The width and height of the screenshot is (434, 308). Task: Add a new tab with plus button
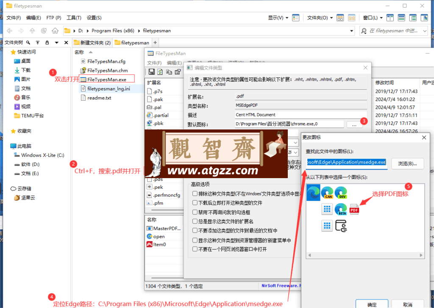pos(155,43)
